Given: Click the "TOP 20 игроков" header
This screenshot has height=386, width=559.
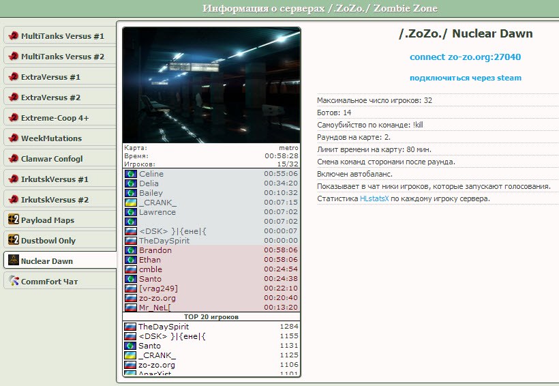Looking at the screenshot, I should point(211,316).
